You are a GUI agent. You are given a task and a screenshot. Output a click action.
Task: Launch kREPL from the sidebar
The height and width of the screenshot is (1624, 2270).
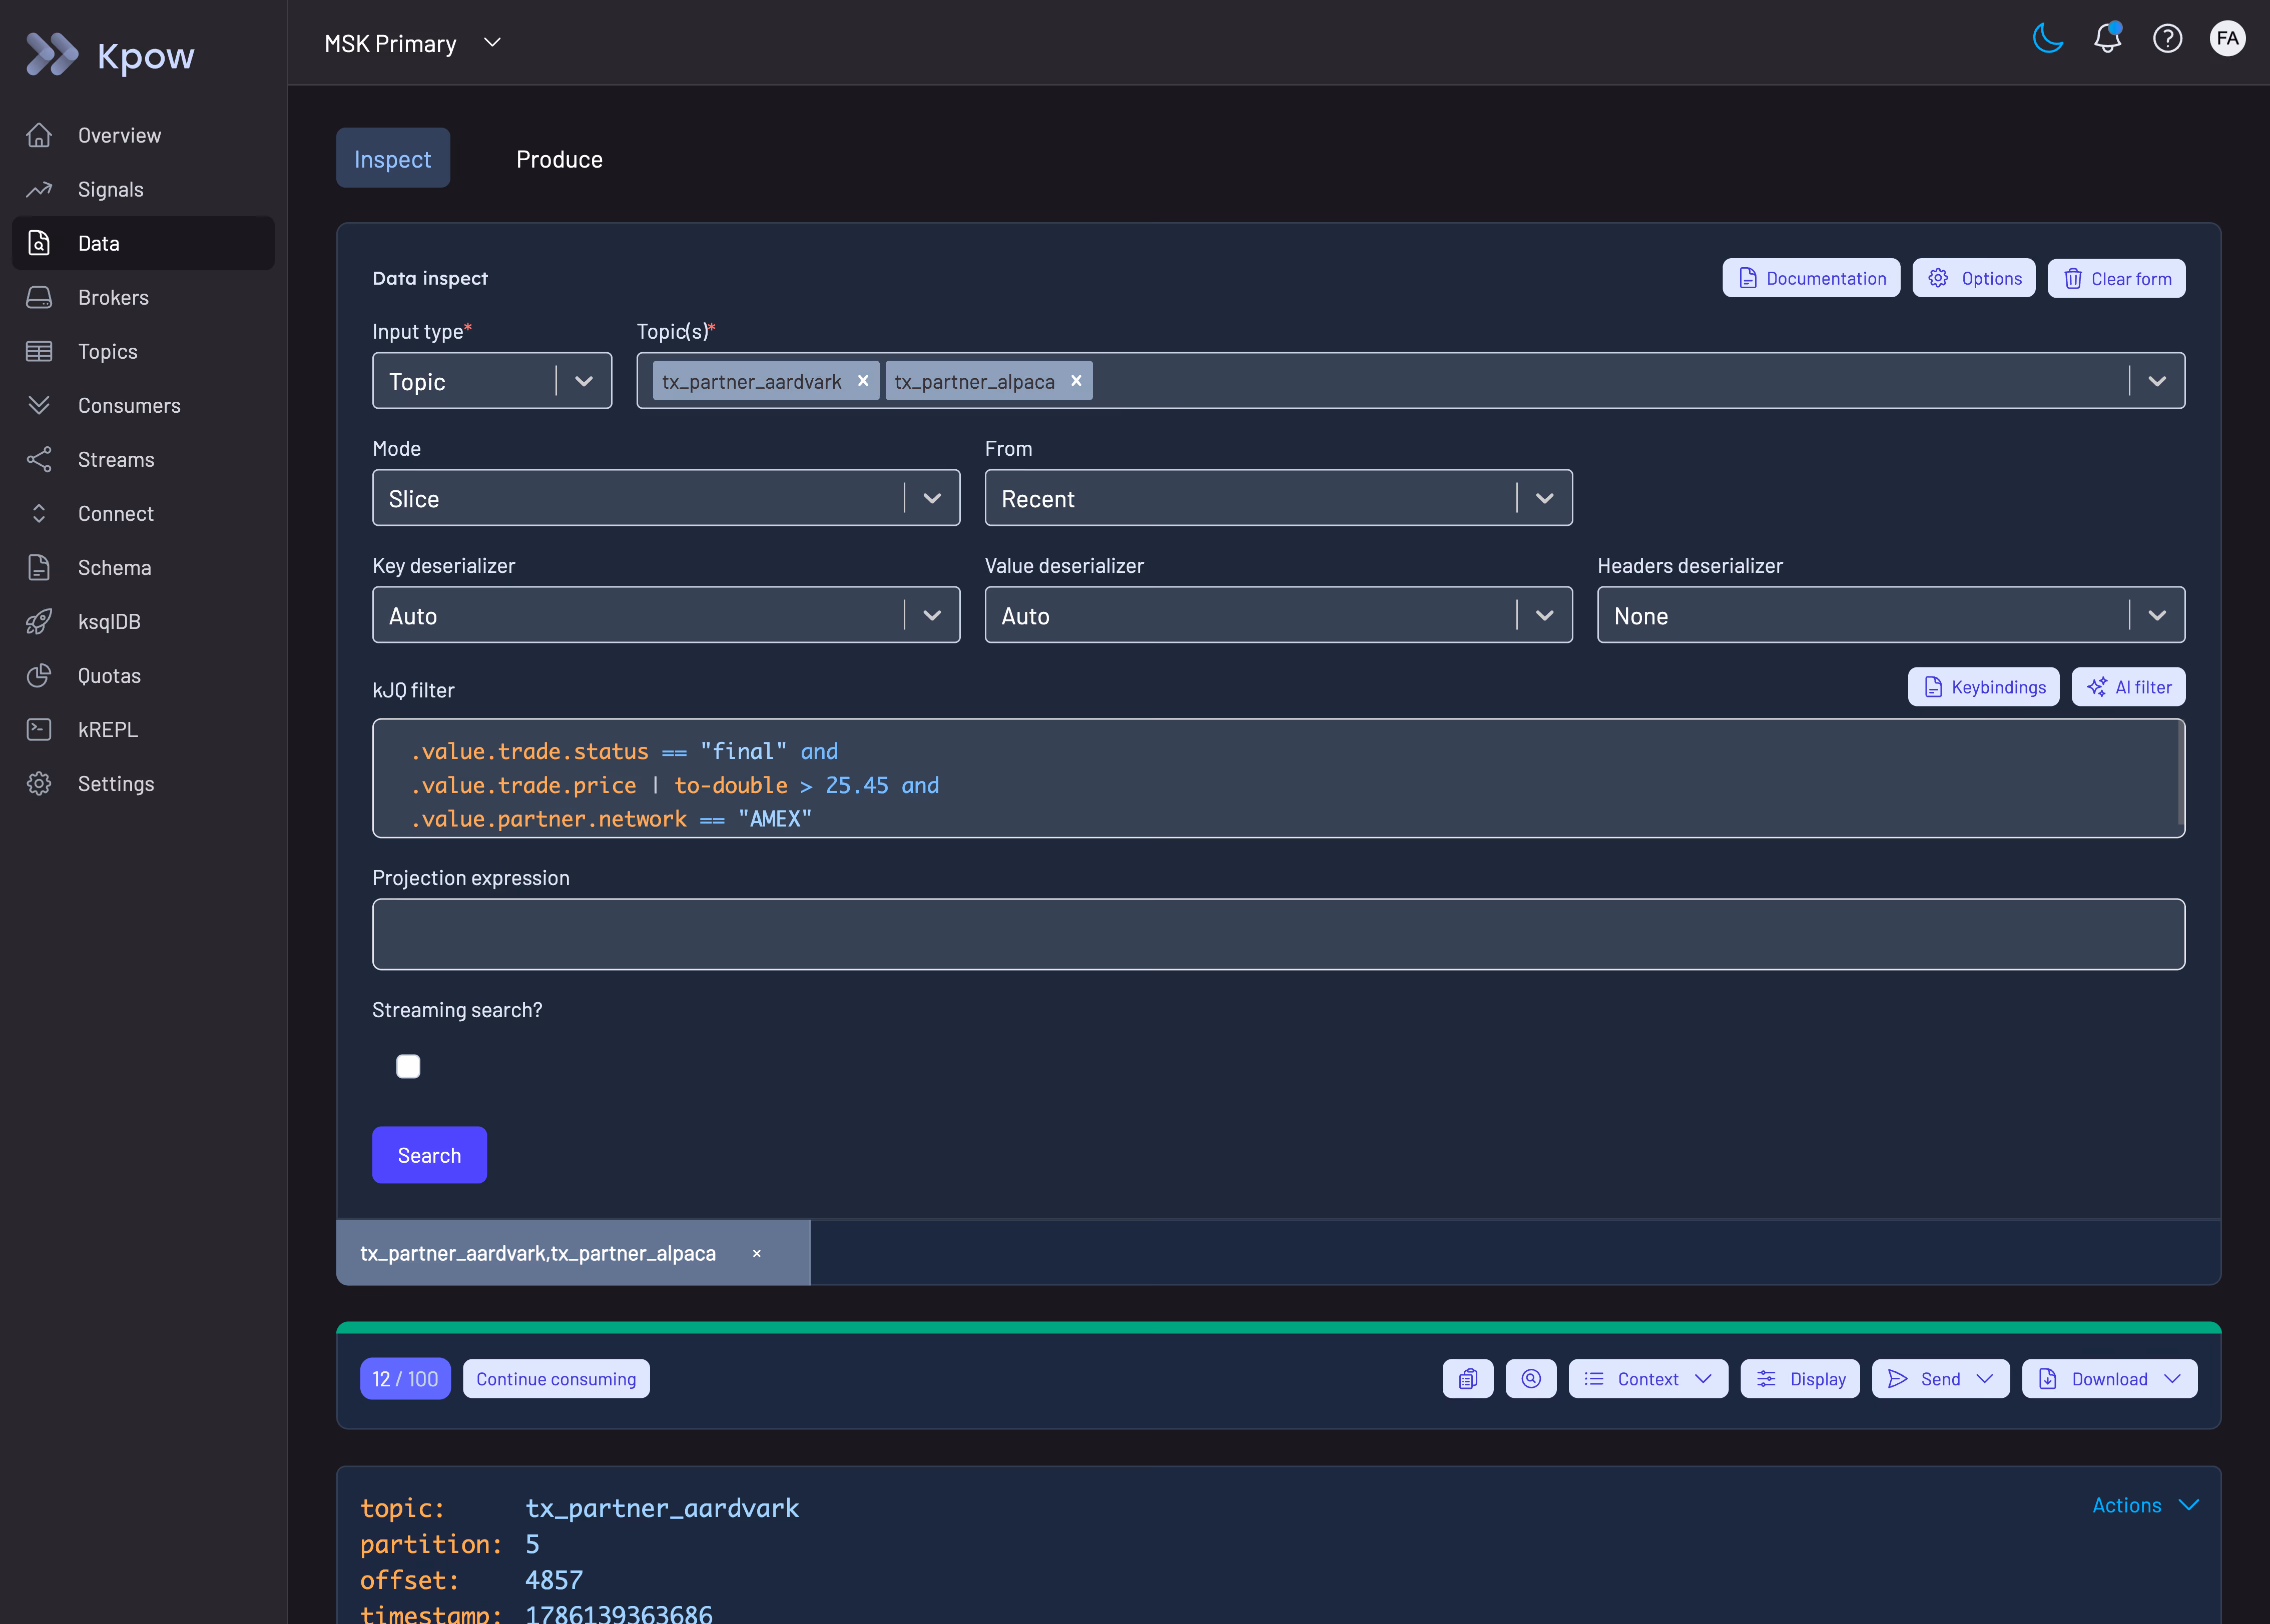click(143, 729)
